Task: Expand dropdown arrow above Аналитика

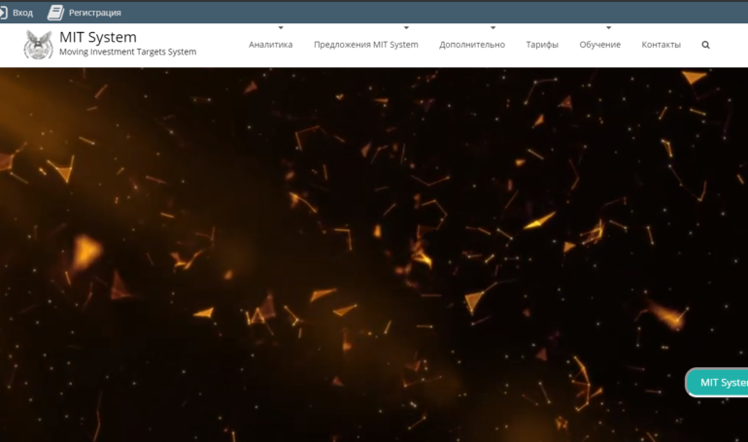Action: (281, 28)
